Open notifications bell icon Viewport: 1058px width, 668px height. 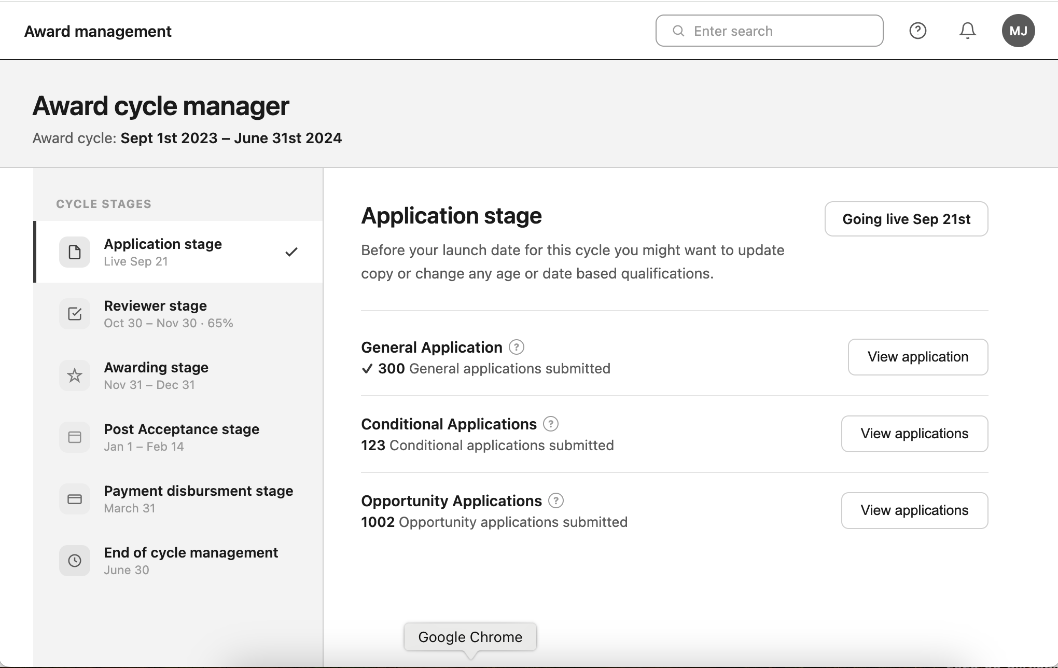point(967,31)
